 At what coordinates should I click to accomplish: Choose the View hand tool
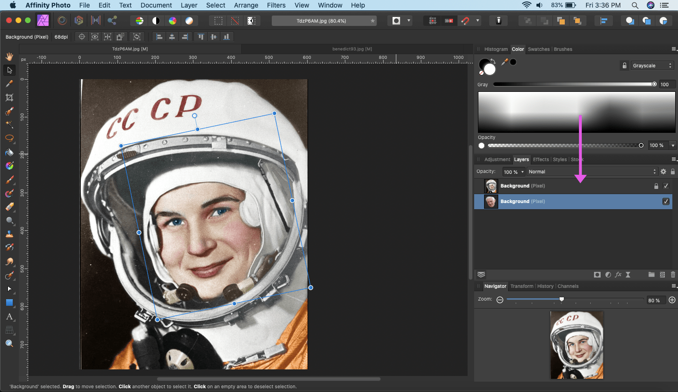point(9,57)
